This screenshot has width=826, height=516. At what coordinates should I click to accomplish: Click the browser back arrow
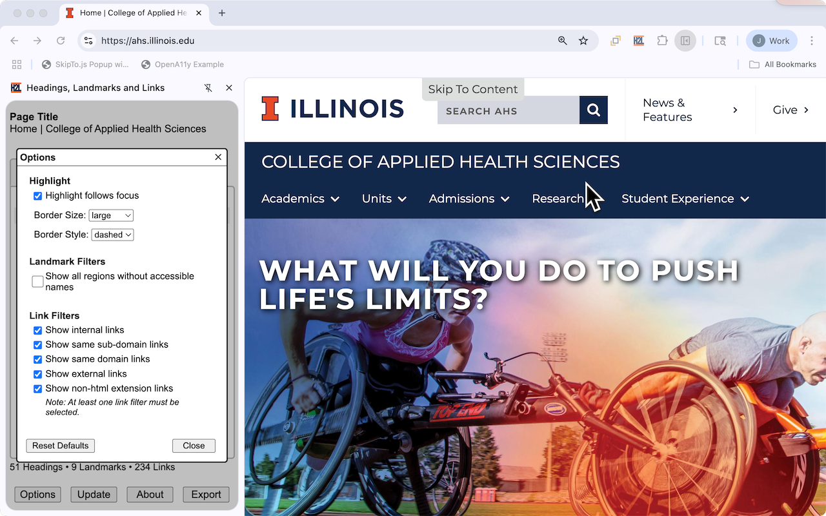(15, 41)
